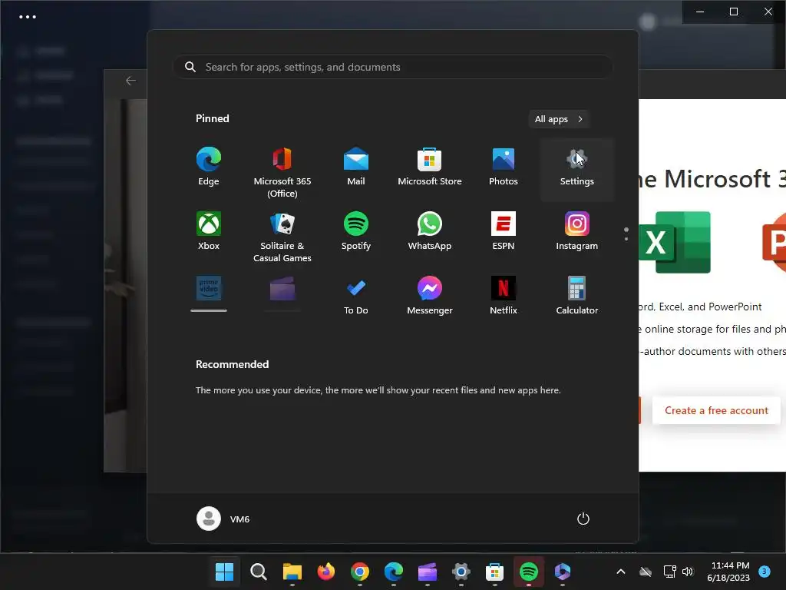The height and width of the screenshot is (590, 786).
Task: Open purple clapperboard app on taskbar
Action: [x=428, y=572]
